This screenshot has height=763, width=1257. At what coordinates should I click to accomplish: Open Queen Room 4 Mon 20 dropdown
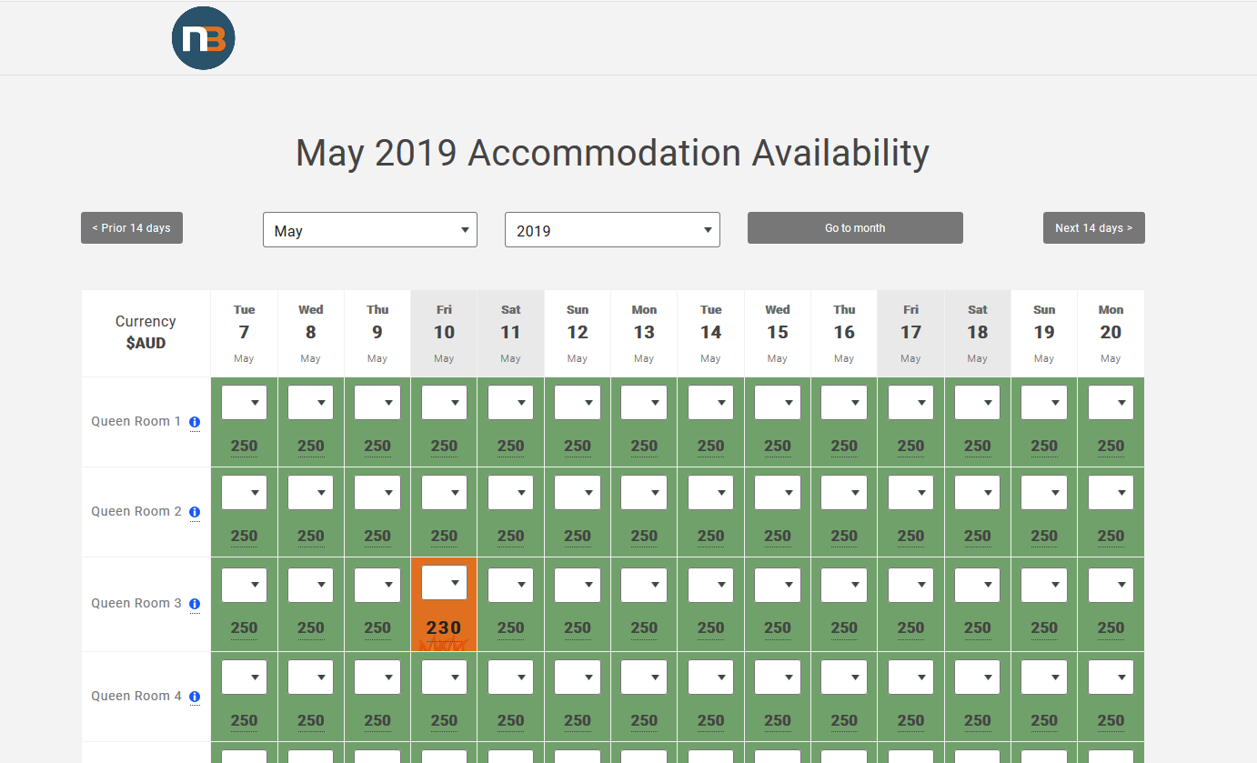[x=1111, y=678]
